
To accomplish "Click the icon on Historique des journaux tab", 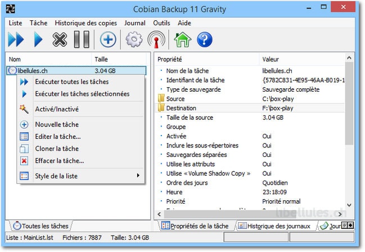I will click(x=242, y=226).
